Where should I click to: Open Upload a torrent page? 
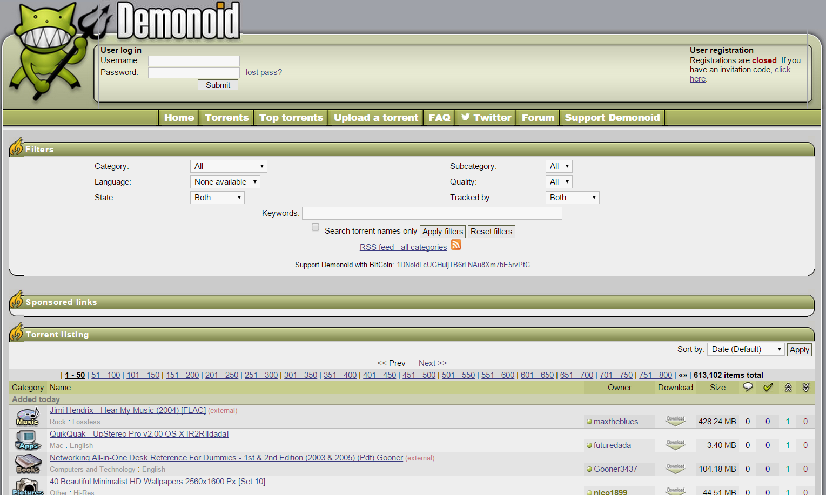375,117
